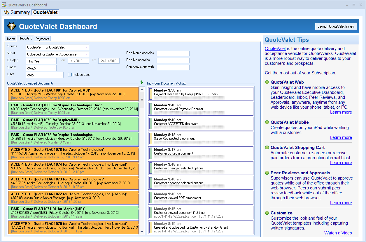
Task: Click the green refresh icon above document list
Action: (x=142, y=83)
